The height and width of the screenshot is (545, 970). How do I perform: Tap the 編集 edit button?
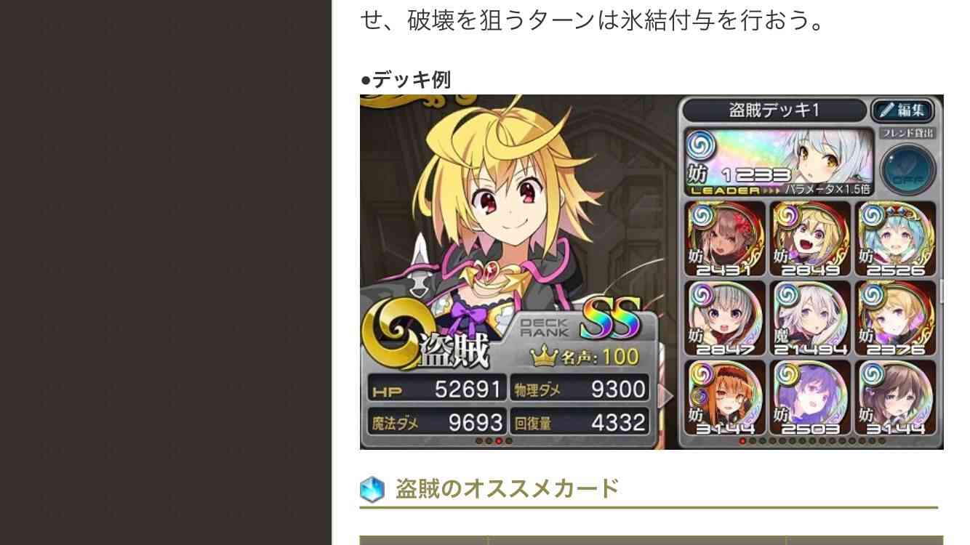coord(902,110)
